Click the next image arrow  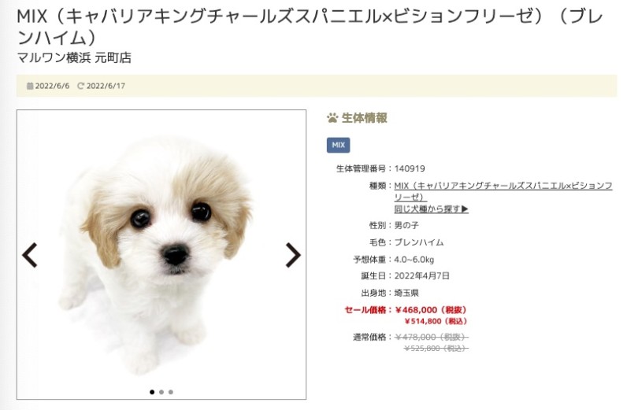click(x=293, y=255)
